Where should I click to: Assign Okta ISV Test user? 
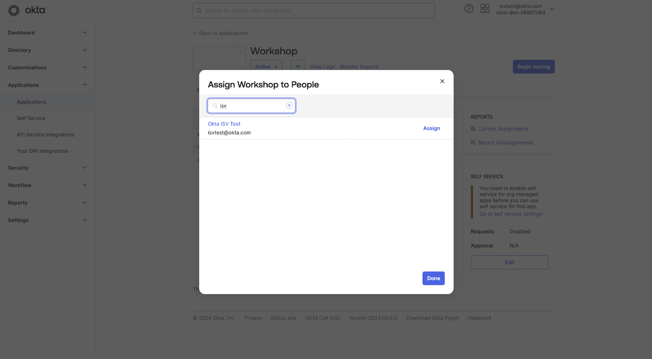tap(432, 128)
